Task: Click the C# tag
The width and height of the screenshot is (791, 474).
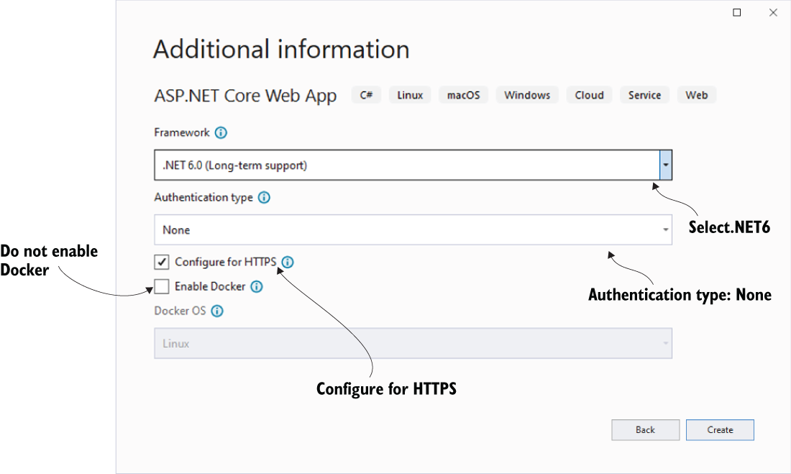Action: pyautogui.click(x=366, y=95)
